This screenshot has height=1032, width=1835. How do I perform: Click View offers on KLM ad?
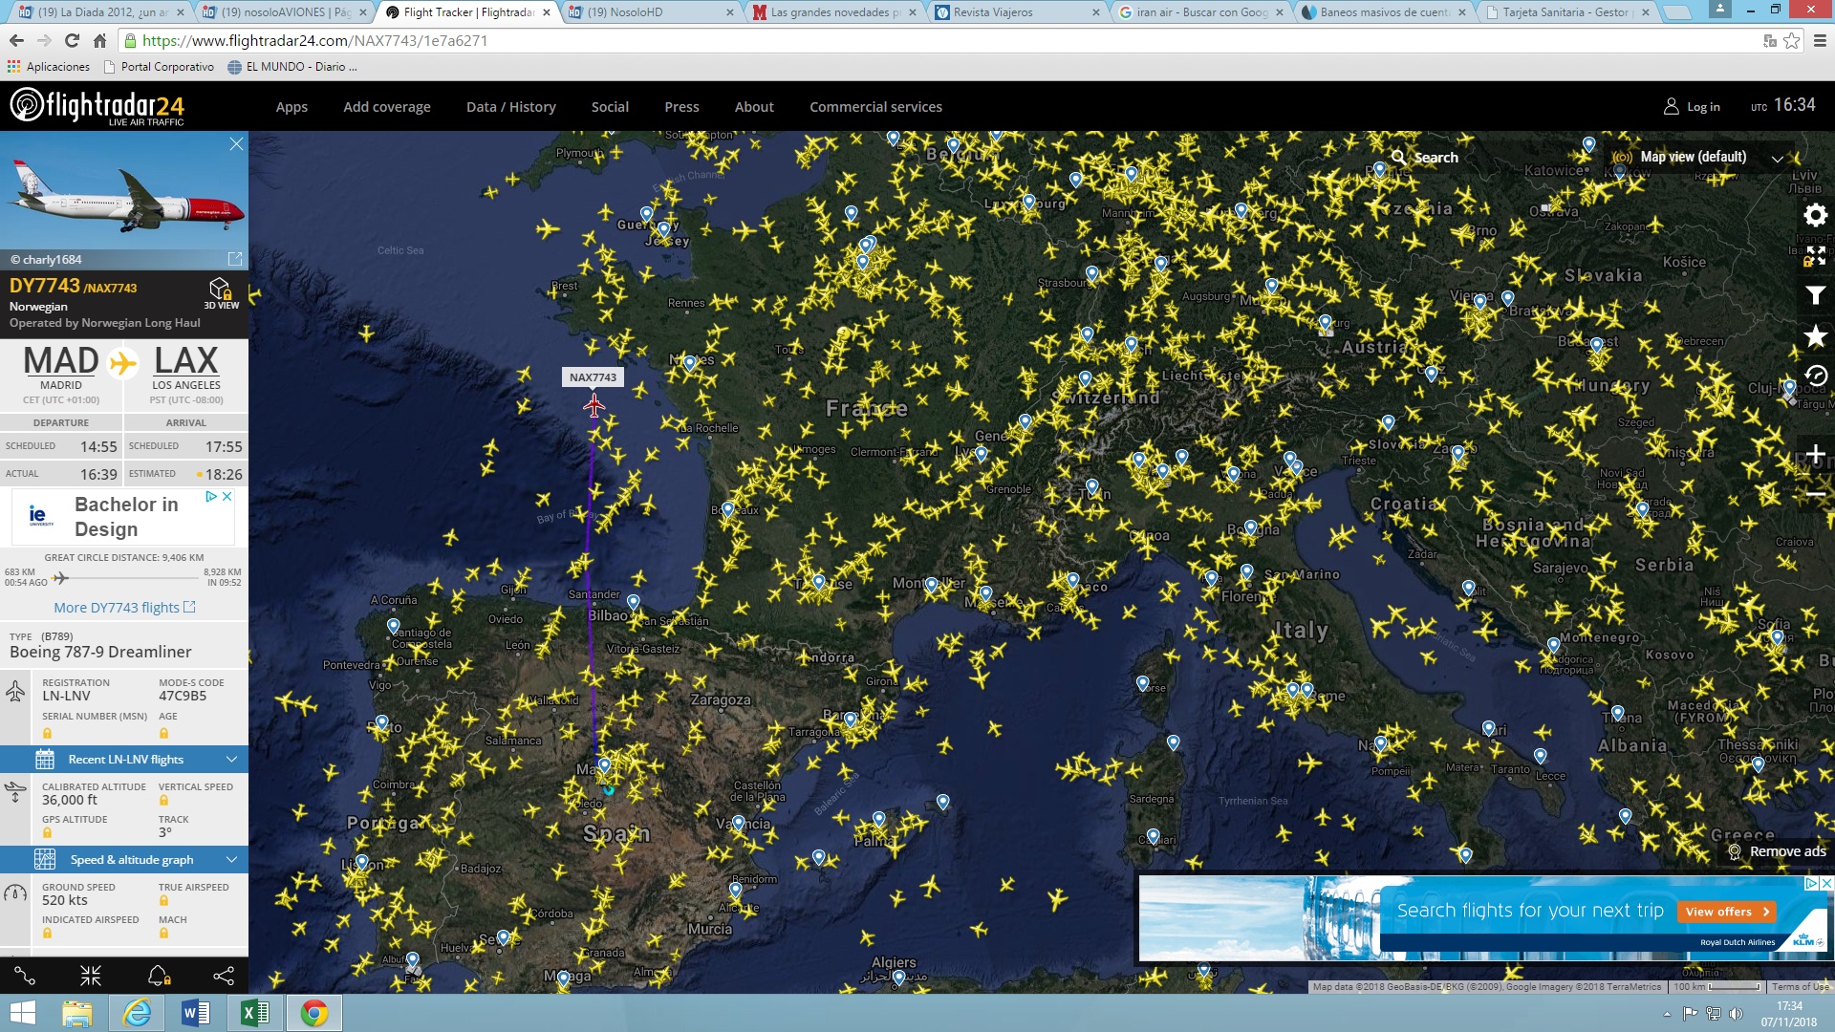click(x=1726, y=912)
